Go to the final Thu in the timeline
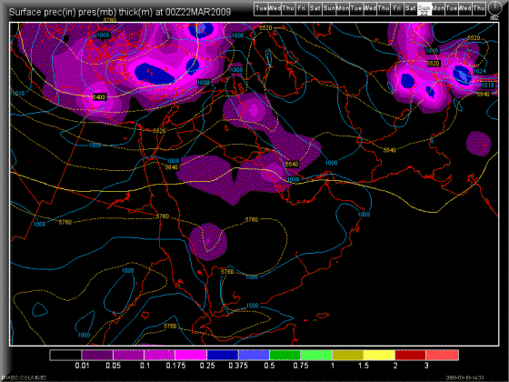Image resolution: width=509 pixels, height=382 pixels. tap(479, 9)
